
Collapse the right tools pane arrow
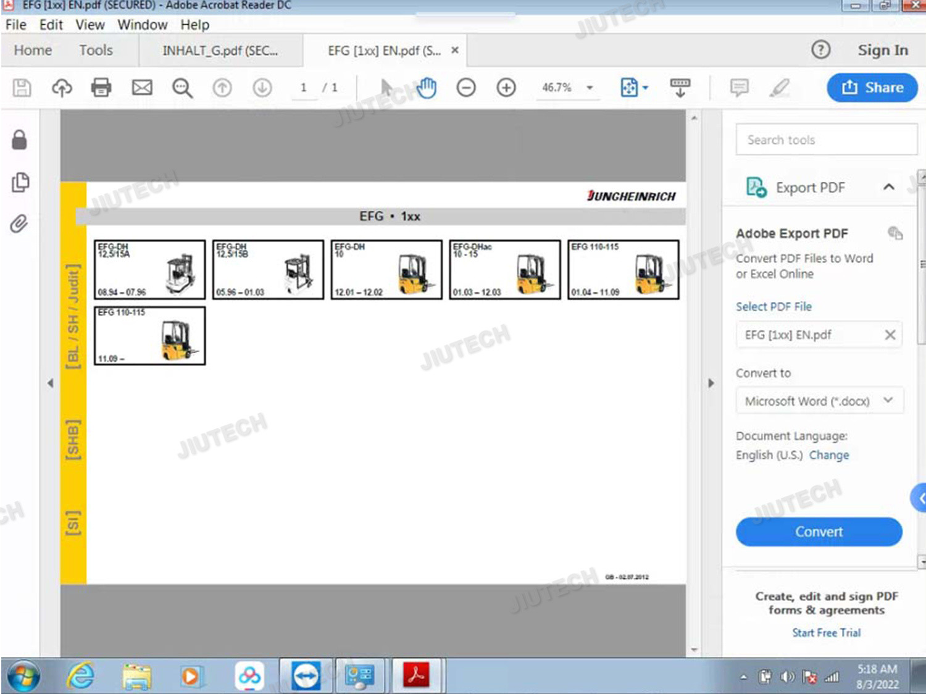(x=711, y=383)
